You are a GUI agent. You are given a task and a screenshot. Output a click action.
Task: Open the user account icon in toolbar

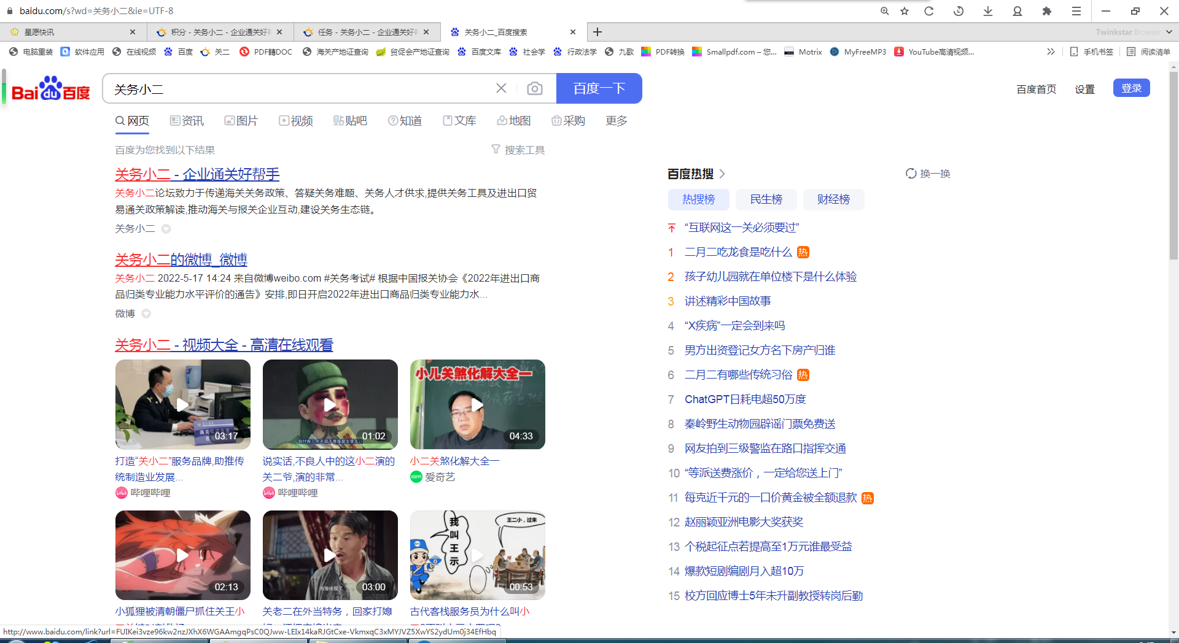coord(1018,11)
